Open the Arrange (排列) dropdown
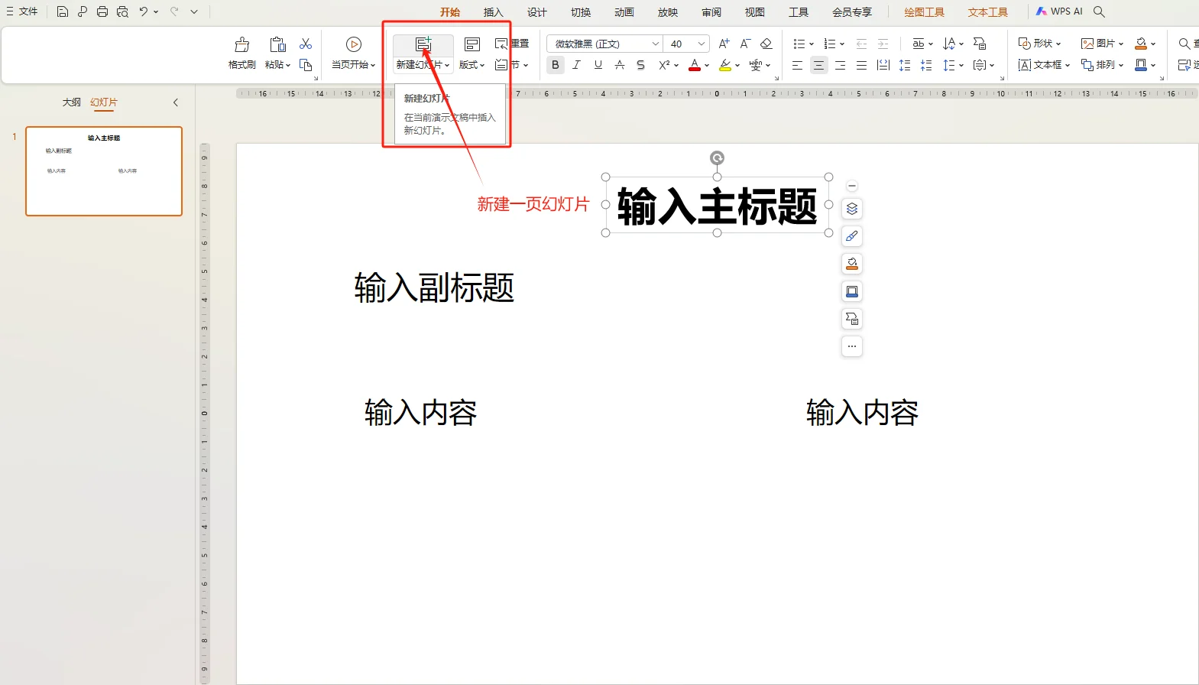Viewport: 1199px width, 685px height. (1102, 65)
